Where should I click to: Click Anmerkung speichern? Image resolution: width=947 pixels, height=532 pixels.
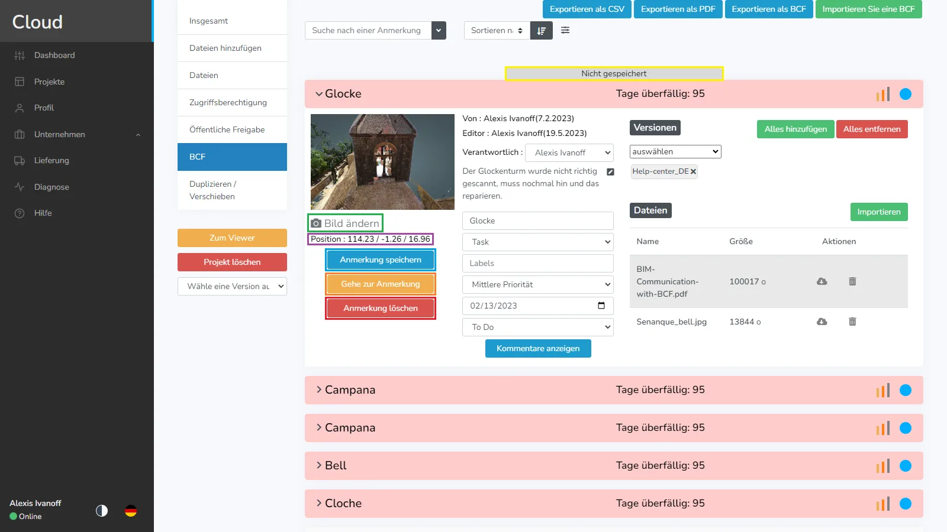click(x=381, y=259)
